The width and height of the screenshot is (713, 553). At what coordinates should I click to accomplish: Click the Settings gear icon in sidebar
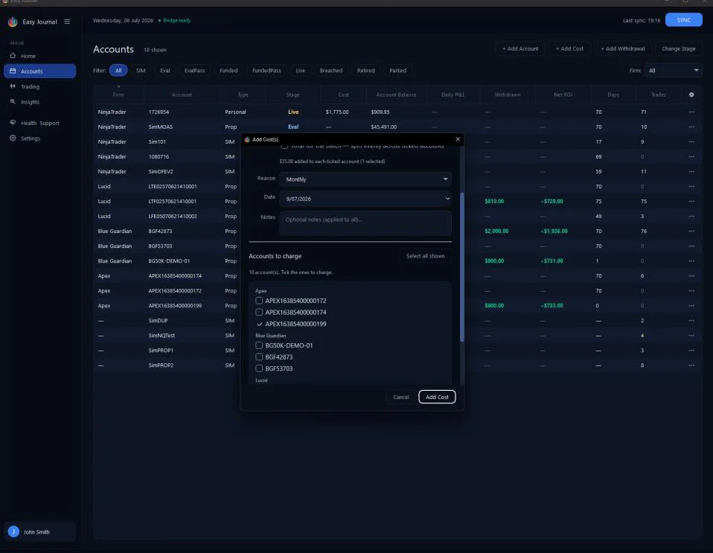coord(13,138)
